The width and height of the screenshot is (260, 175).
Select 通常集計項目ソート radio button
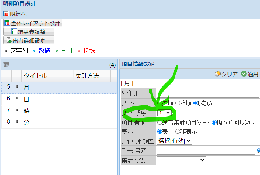tap(160, 122)
